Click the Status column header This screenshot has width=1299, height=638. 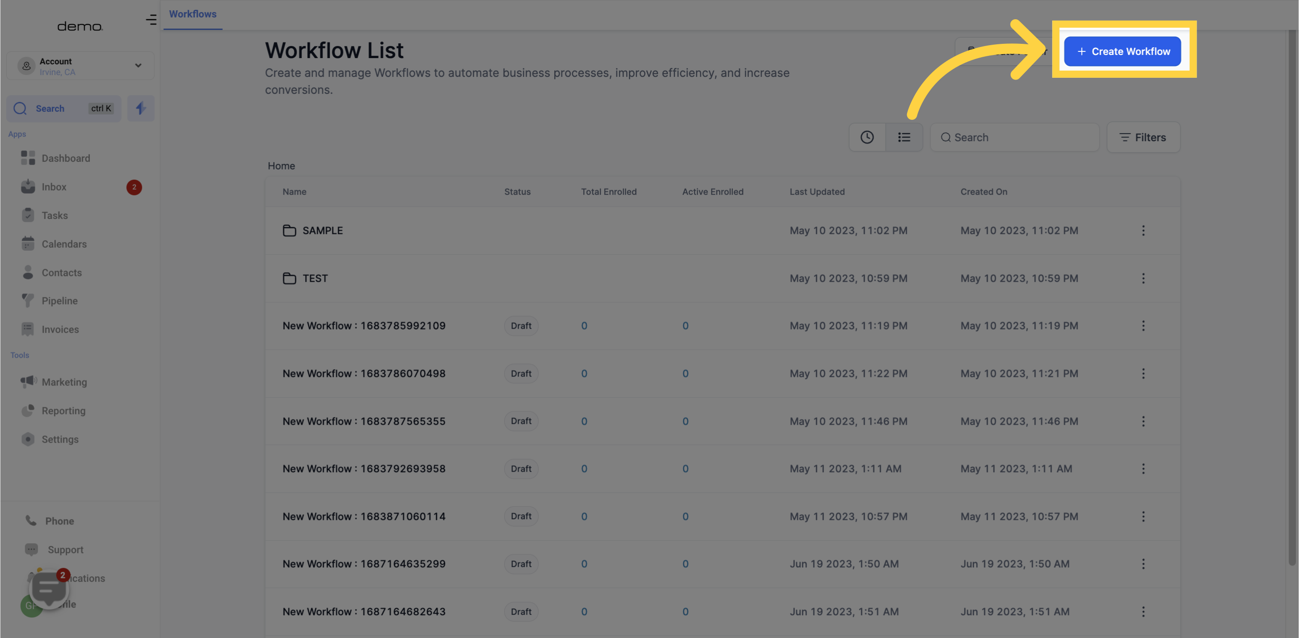tap(517, 192)
